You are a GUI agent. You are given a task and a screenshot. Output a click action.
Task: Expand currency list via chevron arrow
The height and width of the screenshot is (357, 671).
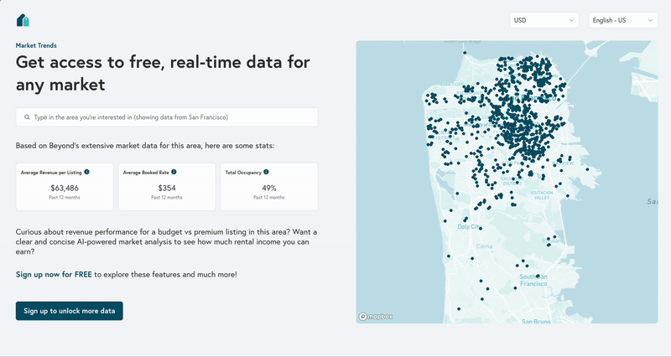tap(571, 20)
